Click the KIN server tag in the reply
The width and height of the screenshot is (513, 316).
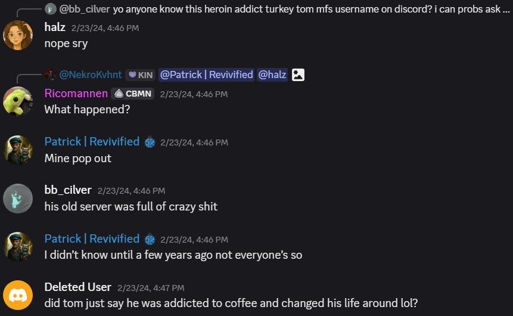tap(141, 75)
